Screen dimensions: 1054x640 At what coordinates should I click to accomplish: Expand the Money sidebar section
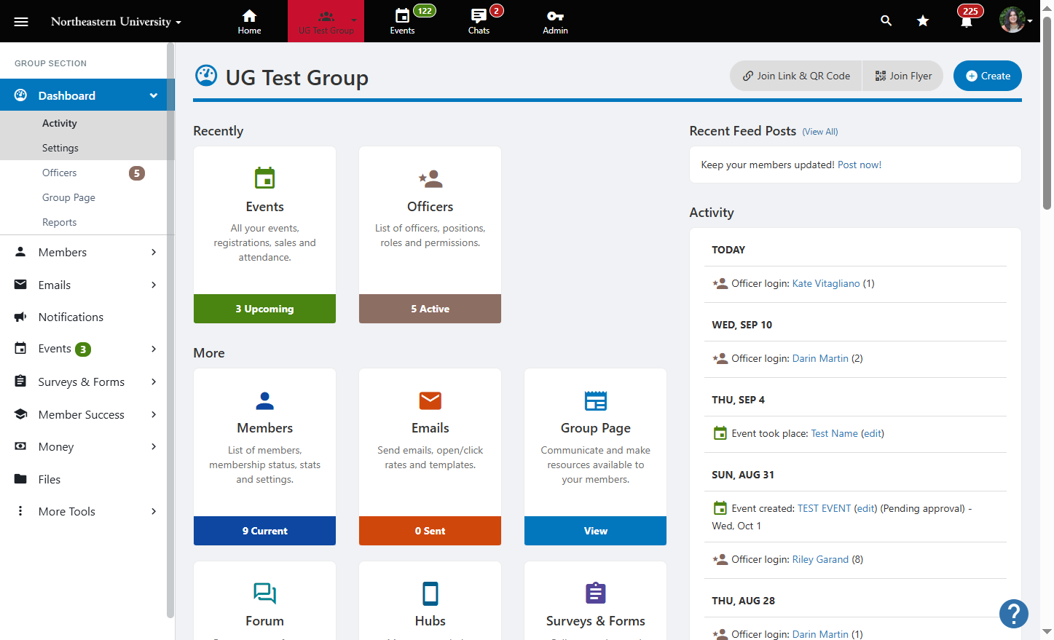[154, 446]
